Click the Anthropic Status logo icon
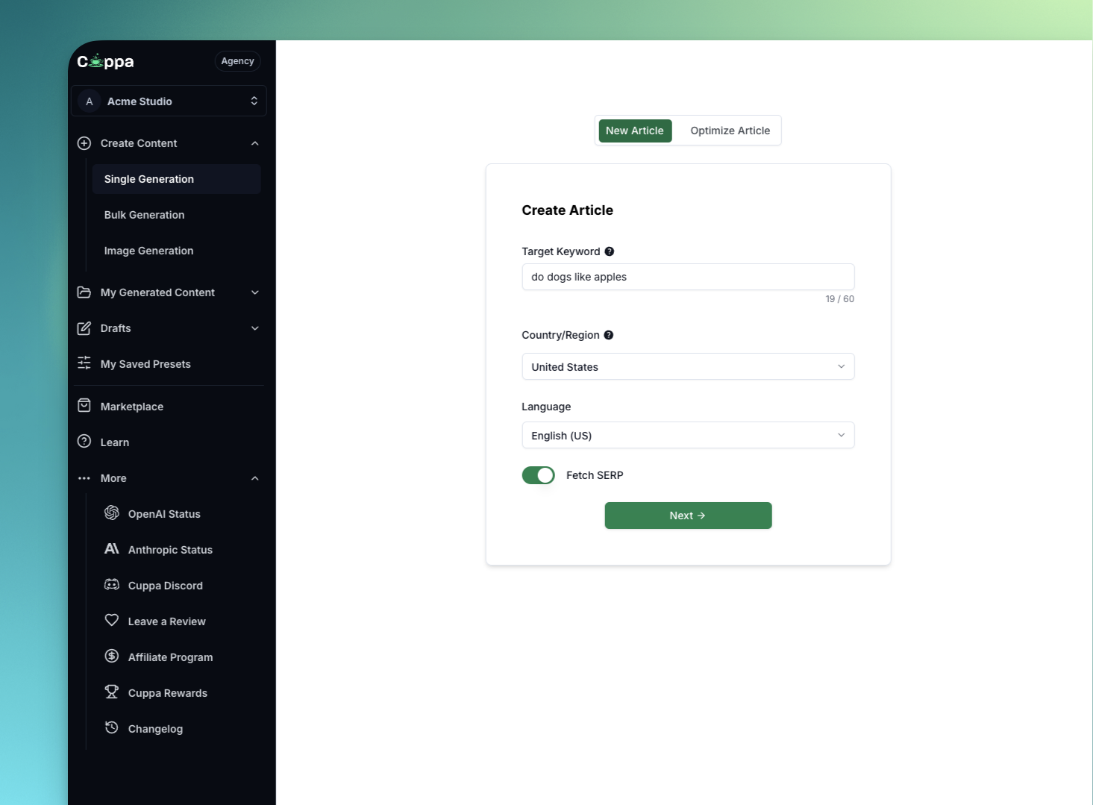 112,549
